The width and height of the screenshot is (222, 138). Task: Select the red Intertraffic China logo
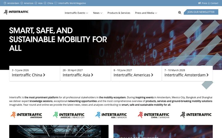[x=154, y=115]
